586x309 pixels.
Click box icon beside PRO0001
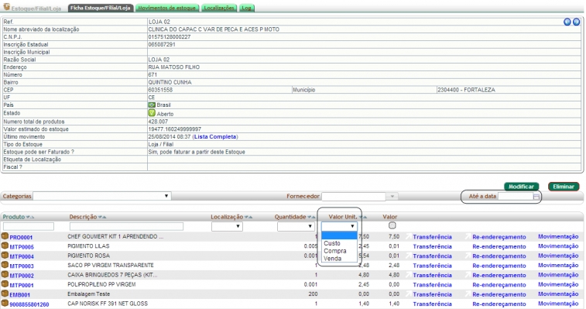[x=5, y=236]
